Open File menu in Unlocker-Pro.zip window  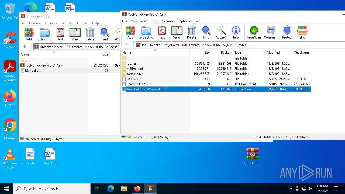point(23,23)
